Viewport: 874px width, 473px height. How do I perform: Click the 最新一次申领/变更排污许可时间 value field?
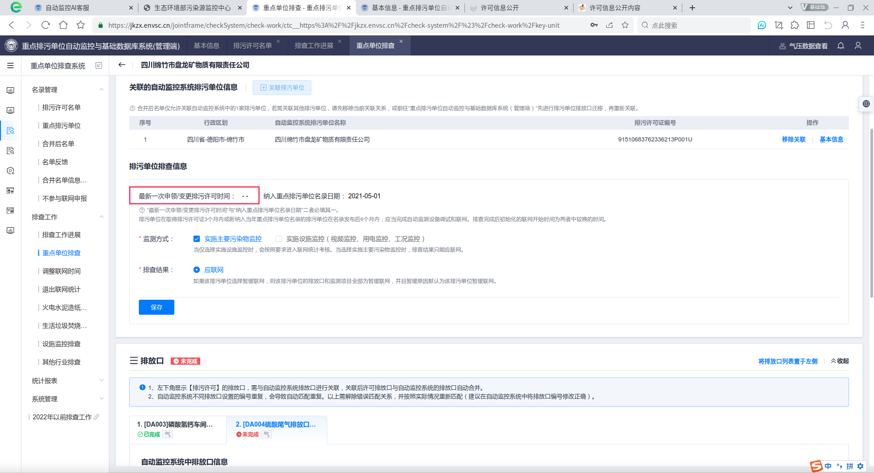(x=245, y=196)
